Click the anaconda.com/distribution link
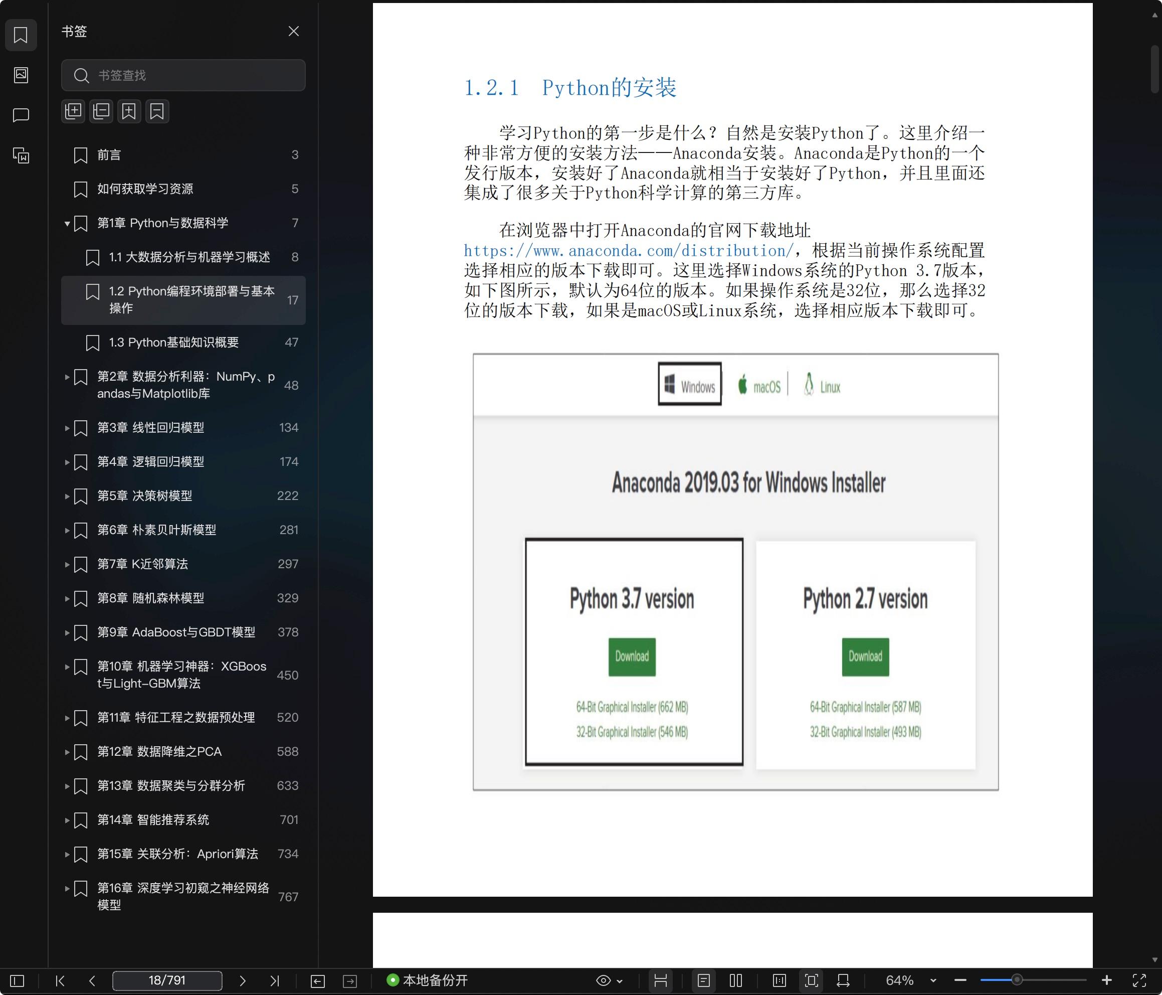This screenshot has height=995, width=1162. point(629,251)
